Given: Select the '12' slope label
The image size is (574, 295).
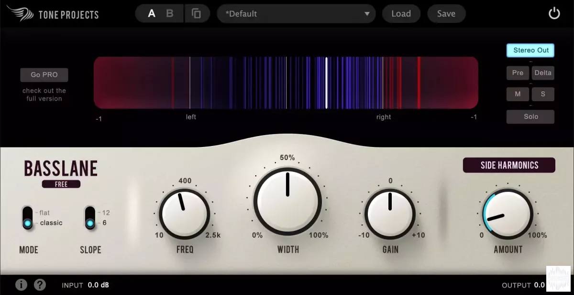Looking at the screenshot, I should [x=106, y=212].
